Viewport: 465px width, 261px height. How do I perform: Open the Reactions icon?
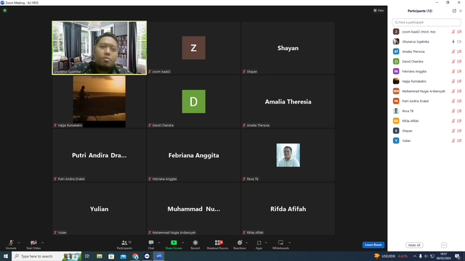tap(240, 243)
